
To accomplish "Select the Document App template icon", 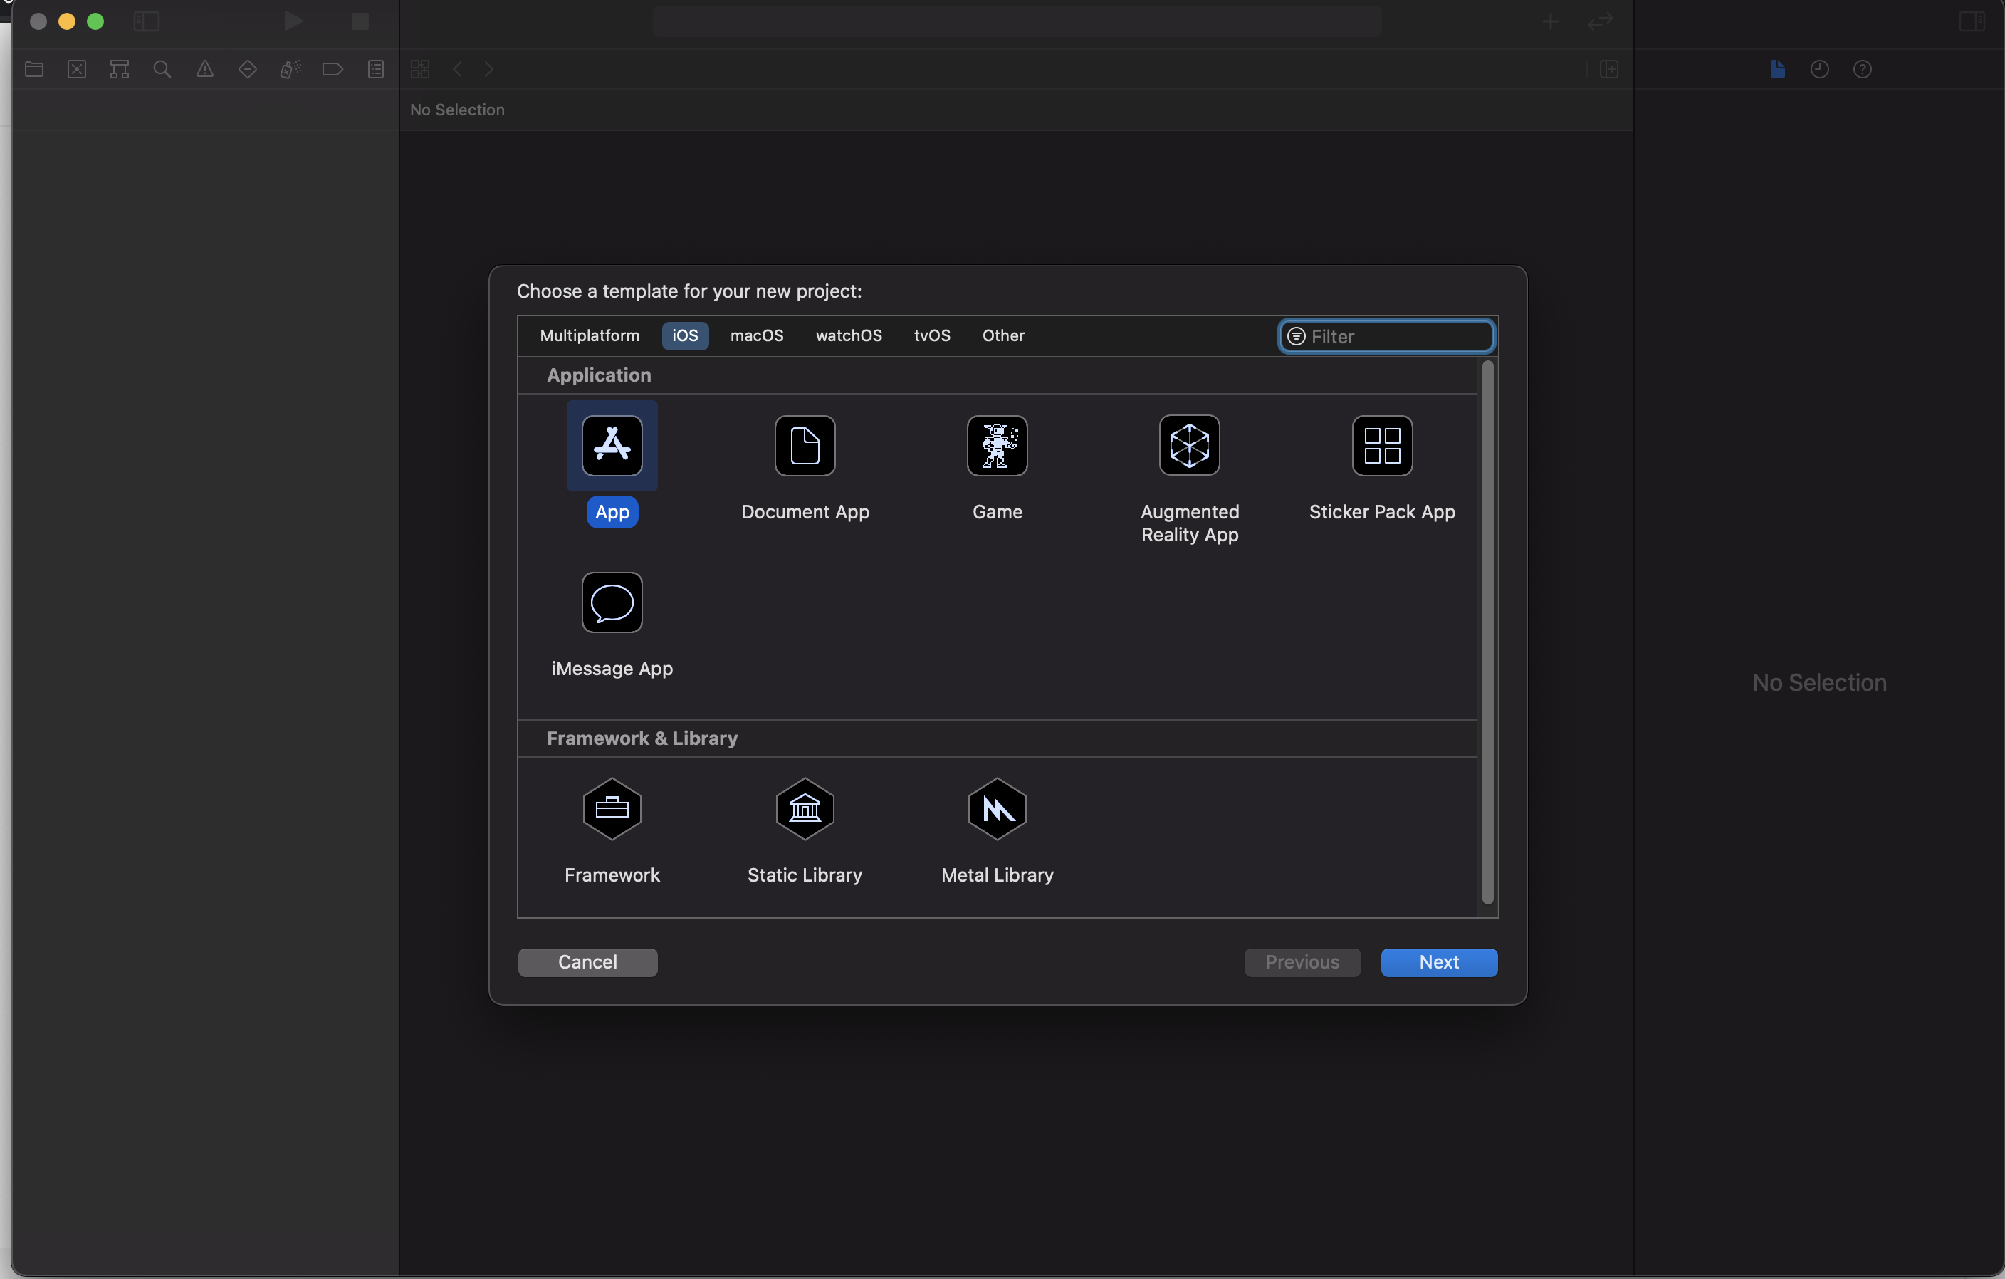I will click(x=805, y=446).
